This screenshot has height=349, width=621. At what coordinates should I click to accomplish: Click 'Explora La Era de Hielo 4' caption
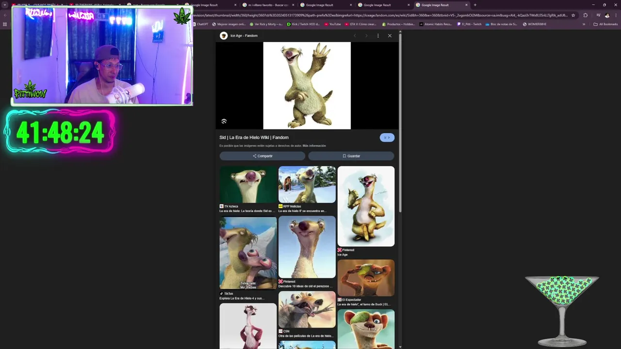[x=242, y=299]
